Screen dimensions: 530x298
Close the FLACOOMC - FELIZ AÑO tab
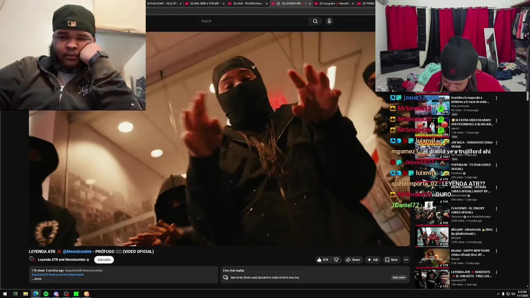[x=181, y=3]
